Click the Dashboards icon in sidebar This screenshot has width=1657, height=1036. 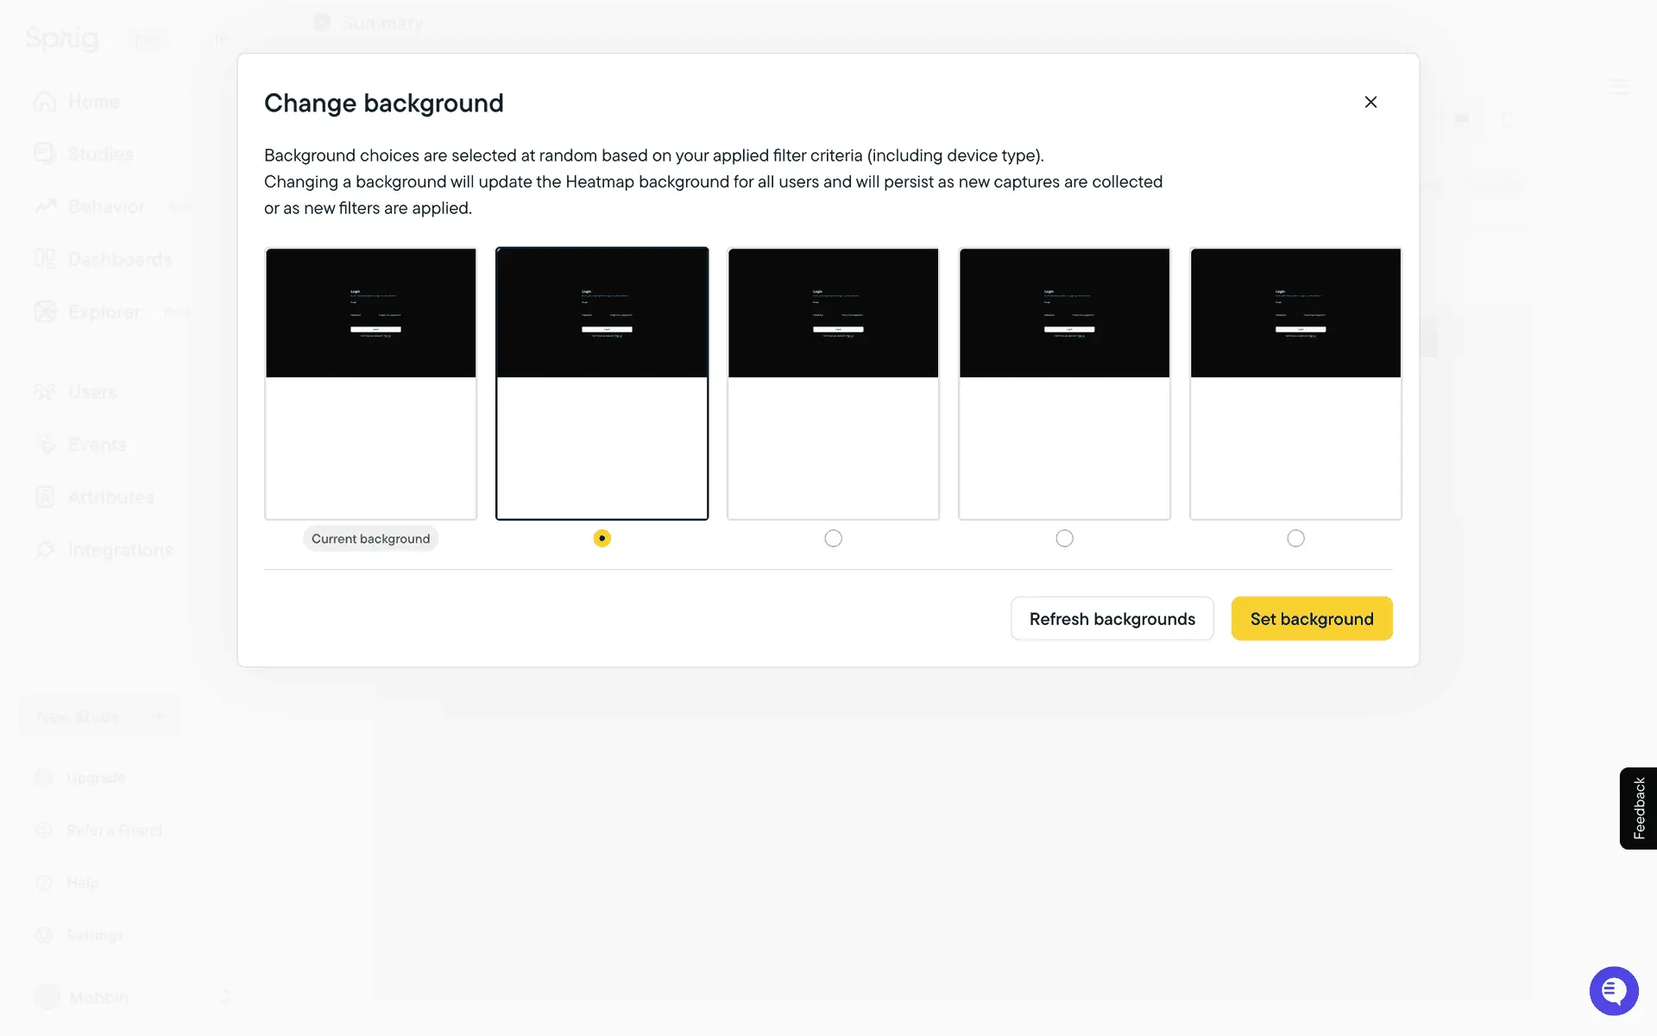[45, 259]
